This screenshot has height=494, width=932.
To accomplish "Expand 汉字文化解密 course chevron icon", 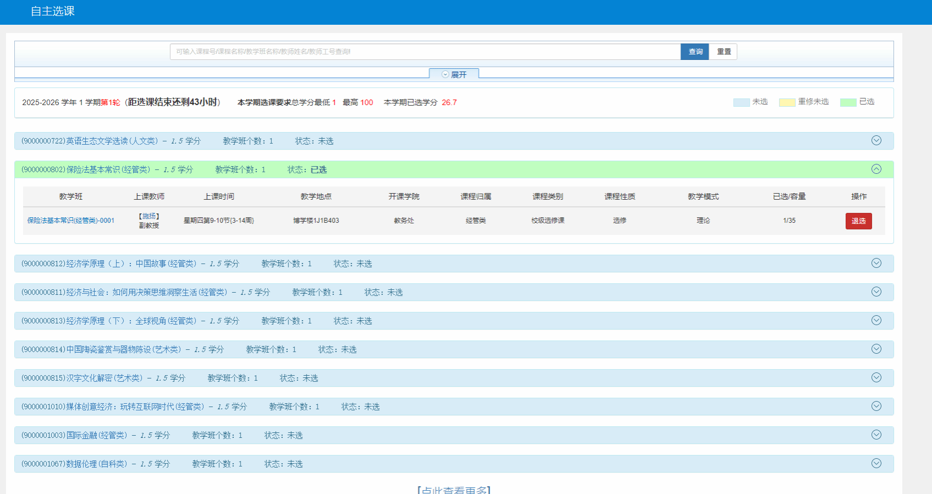I will point(876,378).
